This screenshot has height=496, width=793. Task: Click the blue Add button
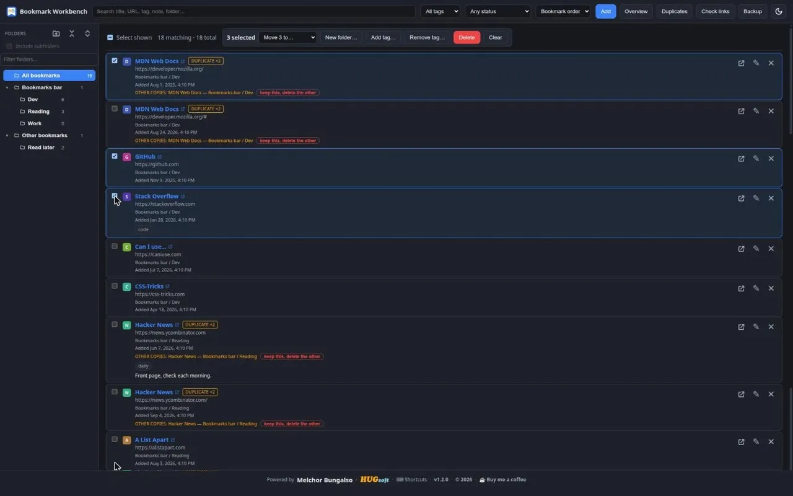point(605,11)
